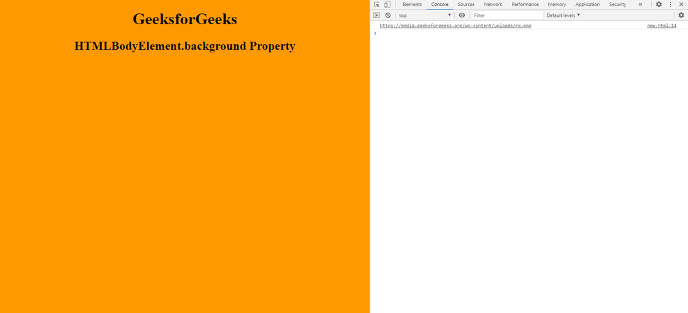688x313 pixels.
Task: Clear the console icon
Action: coord(388,15)
